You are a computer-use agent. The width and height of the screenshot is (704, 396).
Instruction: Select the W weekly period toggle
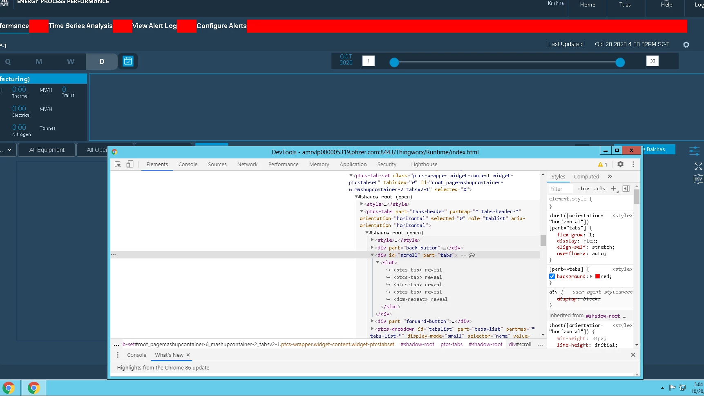(x=71, y=62)
